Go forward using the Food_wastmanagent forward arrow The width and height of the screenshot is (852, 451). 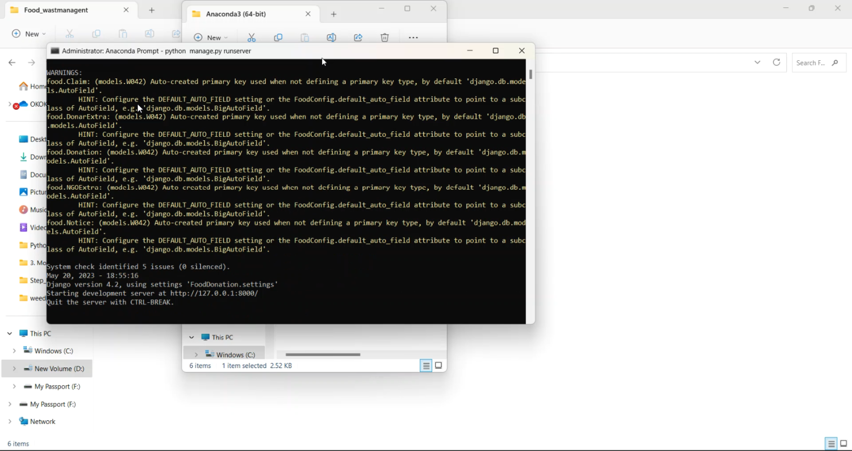(x=32, y=62)
